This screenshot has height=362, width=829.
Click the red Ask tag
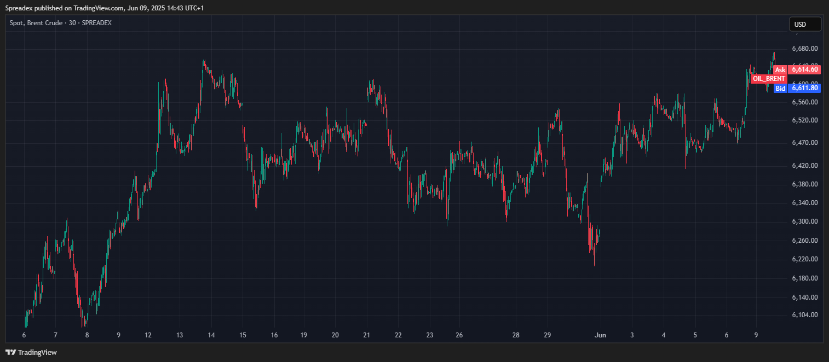(780, 69)
